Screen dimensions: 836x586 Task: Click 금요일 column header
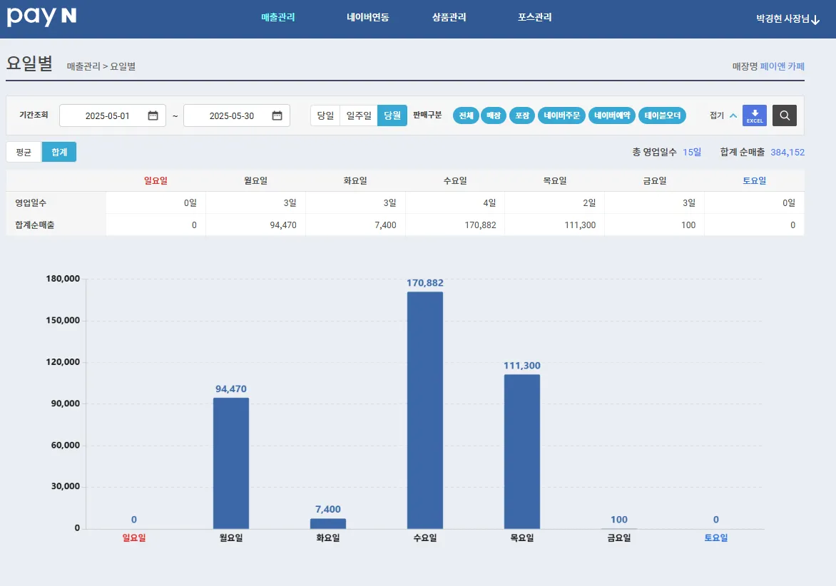(x=655, y=180)
